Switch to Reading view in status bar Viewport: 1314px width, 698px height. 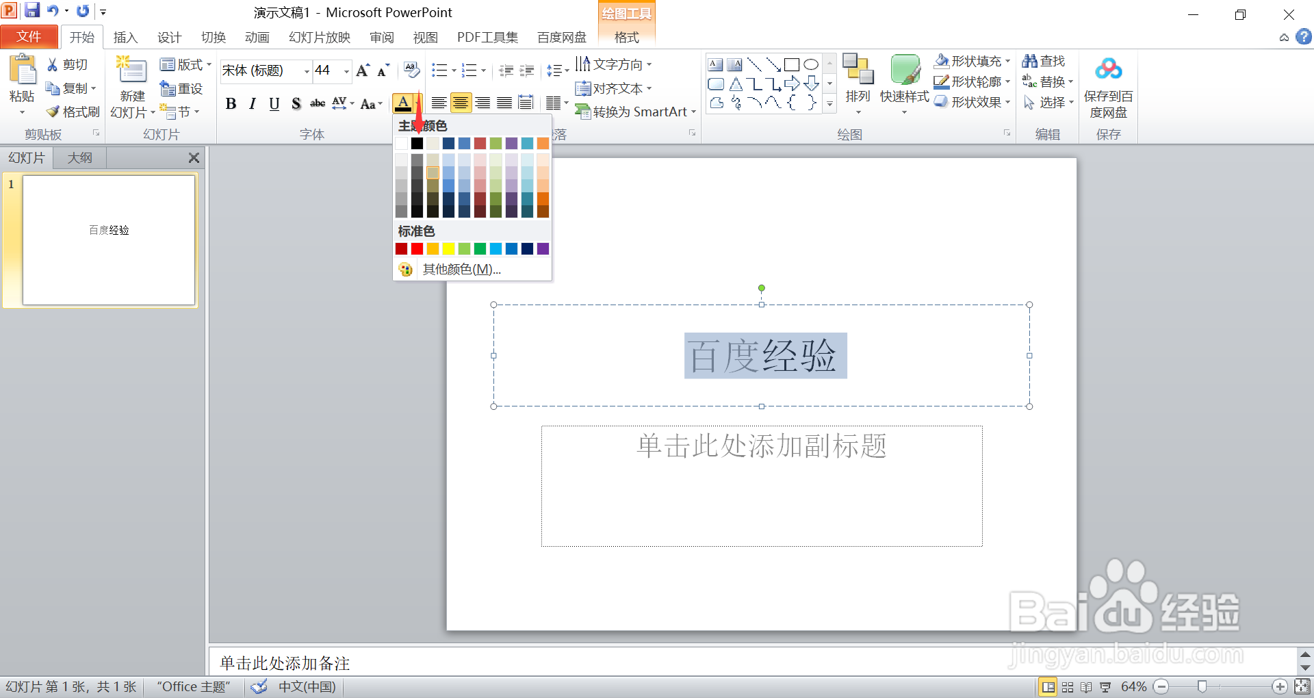(1086, 687)
